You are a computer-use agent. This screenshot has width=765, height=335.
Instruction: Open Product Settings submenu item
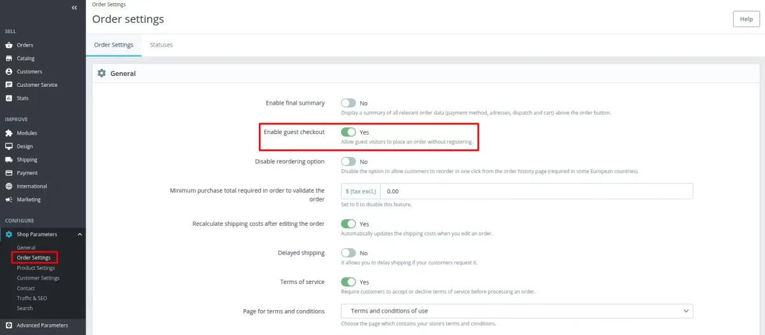pos(36,268)
